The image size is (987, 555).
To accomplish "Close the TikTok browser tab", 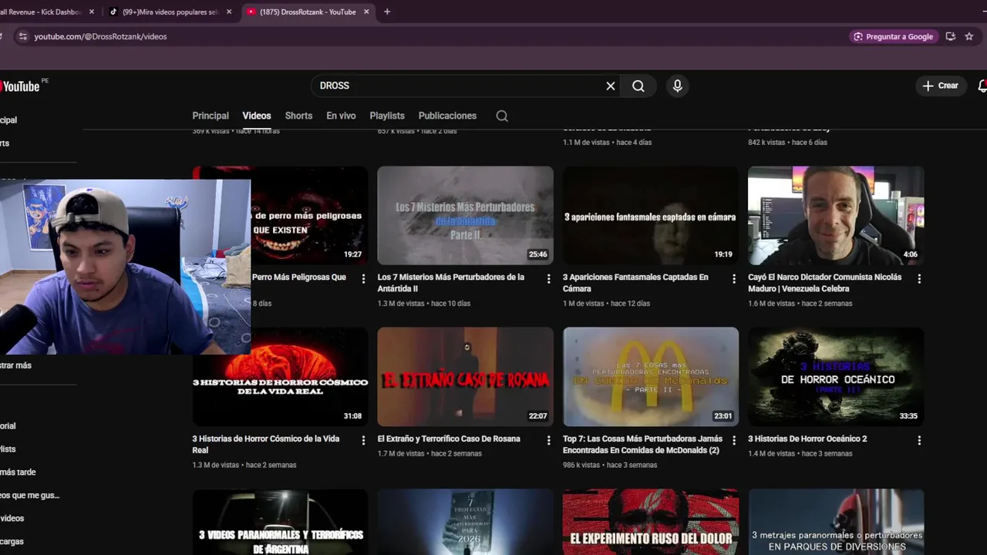I will point(229,12).
